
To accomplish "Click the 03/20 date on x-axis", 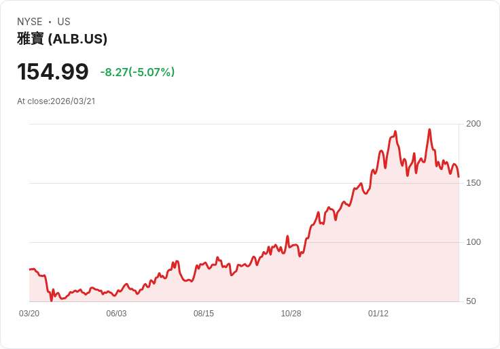I will pyautogui.click(x=29, y=314).
